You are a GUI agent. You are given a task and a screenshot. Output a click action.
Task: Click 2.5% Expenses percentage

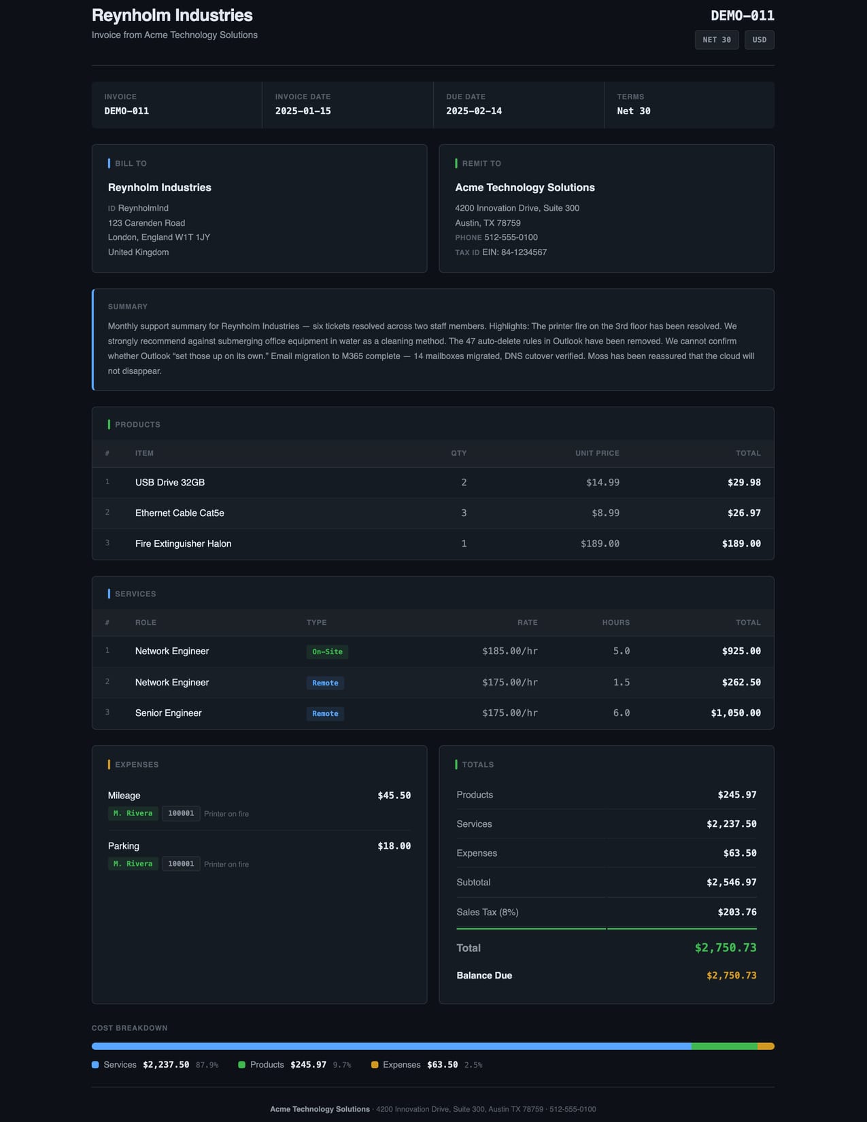(473, 1065)
